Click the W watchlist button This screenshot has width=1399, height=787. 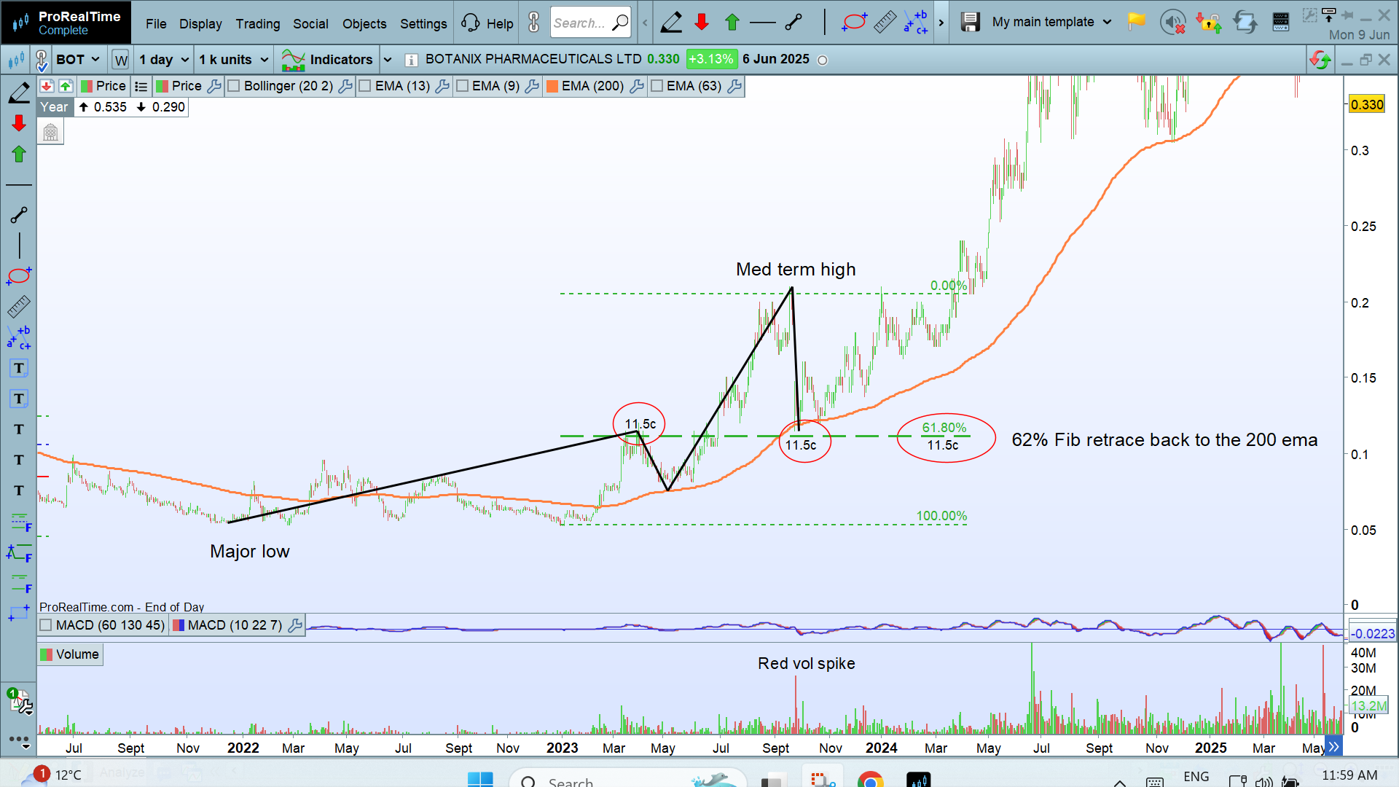(x=121, y=60)
